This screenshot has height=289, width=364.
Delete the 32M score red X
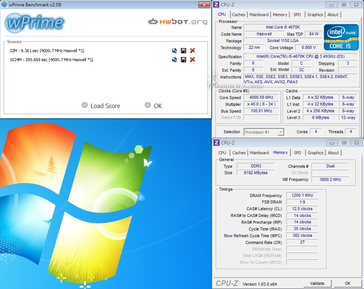tap(193, 51)
